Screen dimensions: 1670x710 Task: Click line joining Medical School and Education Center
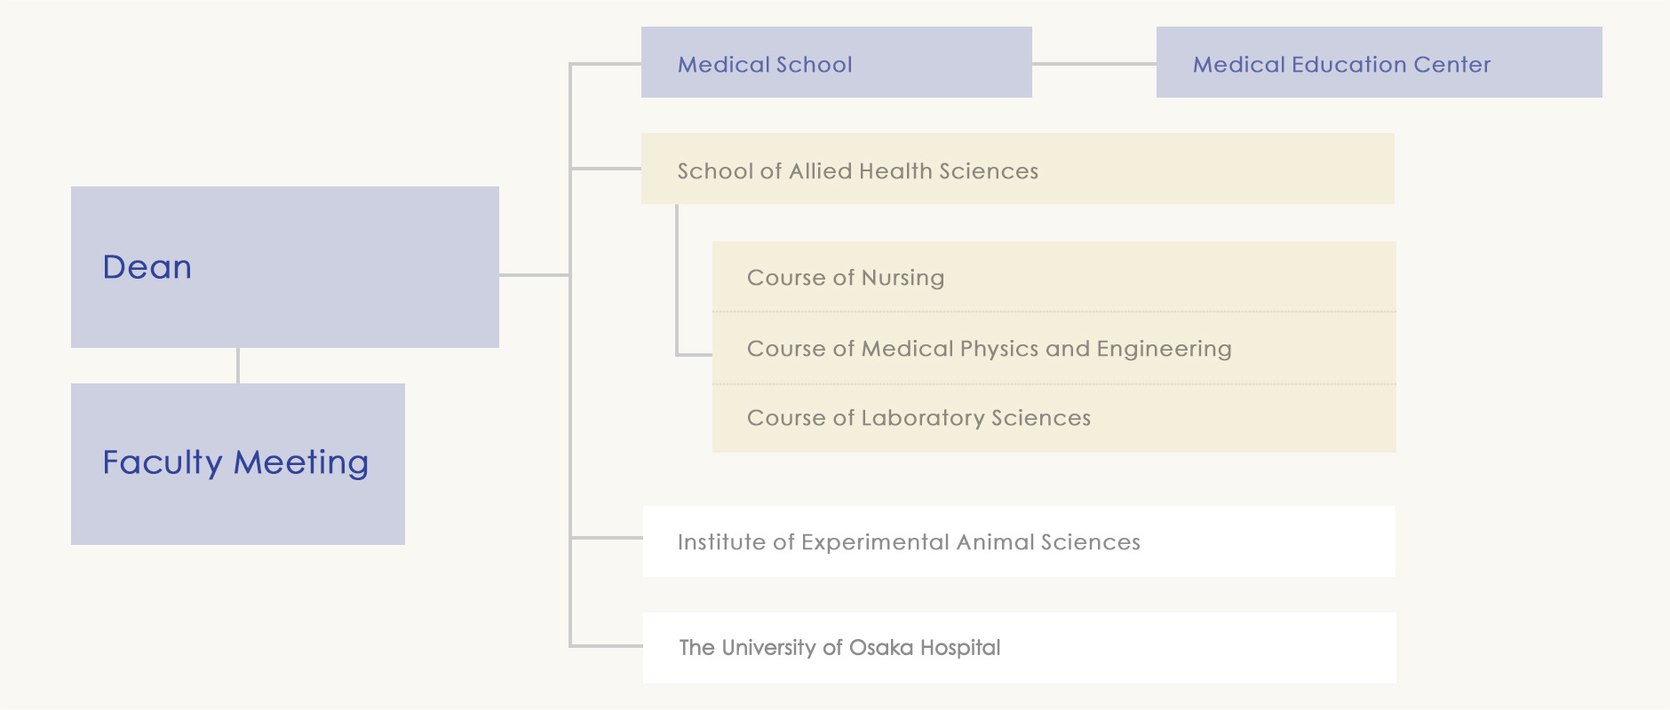pyautogui.click(x=1094, y=64)
